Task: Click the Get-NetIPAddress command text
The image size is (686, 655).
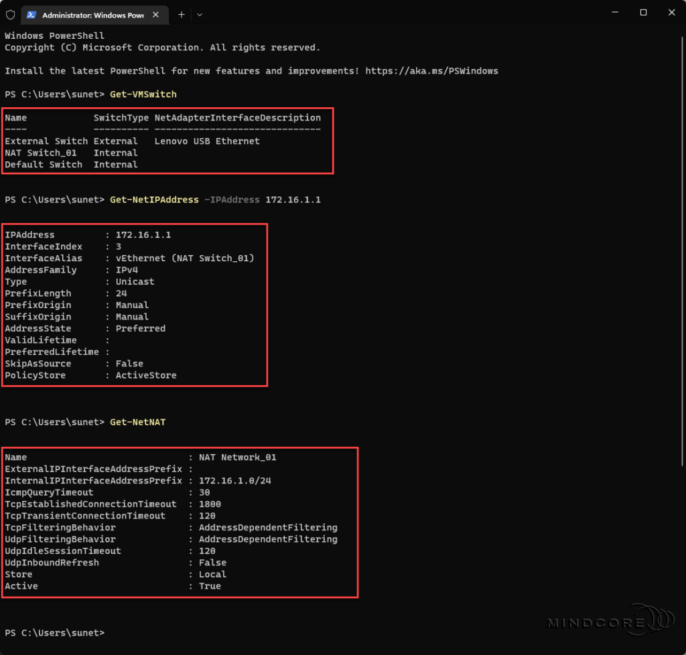Action: (x=153, y=200)
